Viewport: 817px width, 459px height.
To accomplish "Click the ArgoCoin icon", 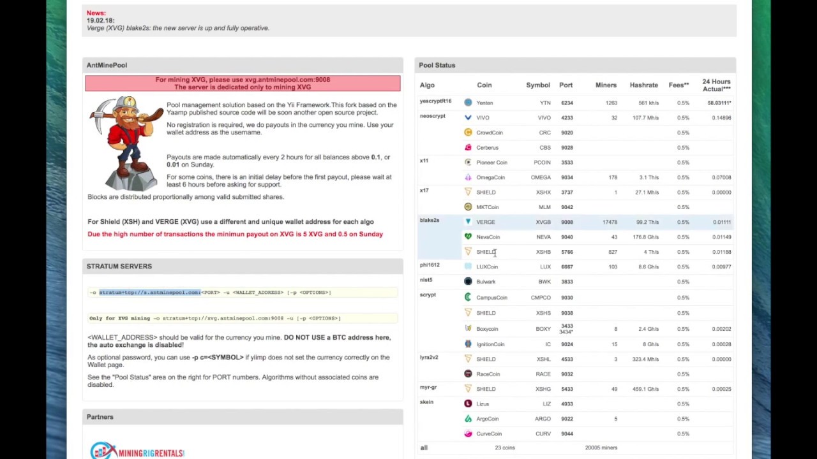I will click(x=468, y=419).
